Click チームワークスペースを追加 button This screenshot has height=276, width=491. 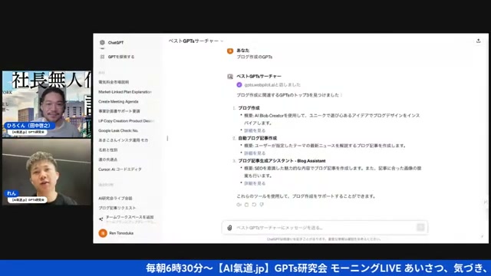[130, 217]
